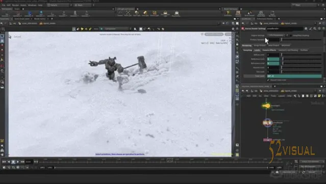Switch to the Lights and Cameras shelf tab
Screen dimensions: 326x184
coord(126,9)
